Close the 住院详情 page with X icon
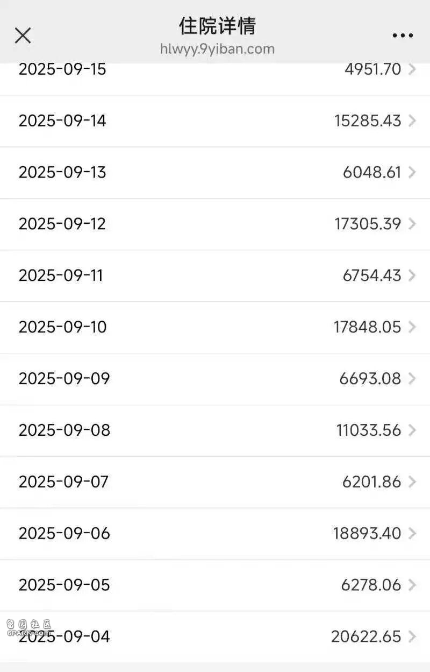430x672 pixels. [x=23, y=36]
